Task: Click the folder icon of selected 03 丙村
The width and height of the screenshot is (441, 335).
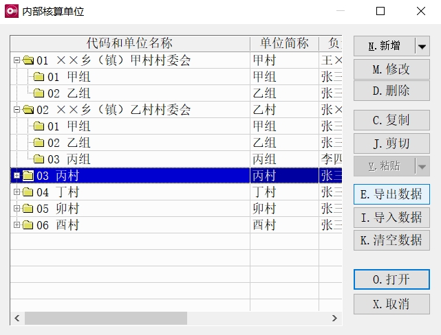Action: (28, 176)
